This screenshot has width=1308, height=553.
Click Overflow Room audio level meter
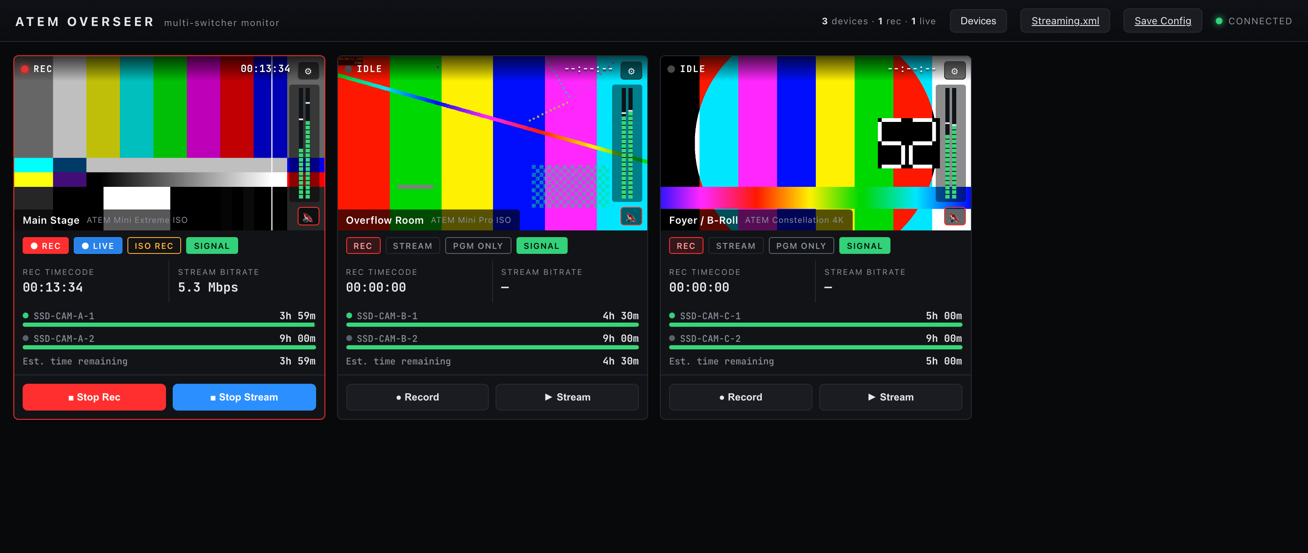click(x=627, y=143)
